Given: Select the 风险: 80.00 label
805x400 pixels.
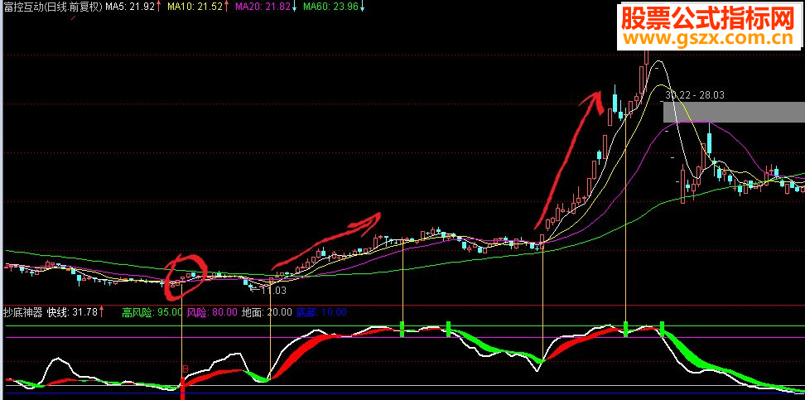Looking at the screenshot, I should pyautogui.click(x=212, y=311).
